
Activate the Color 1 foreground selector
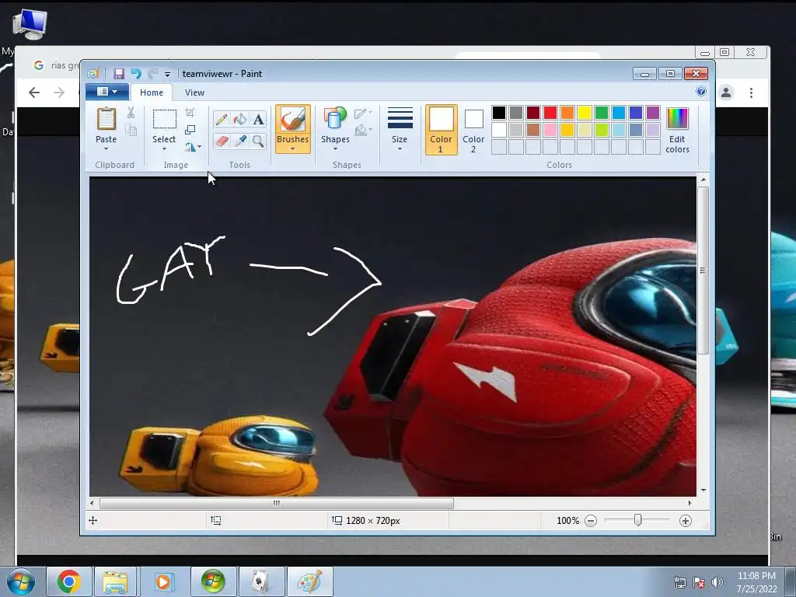(442, 130)
